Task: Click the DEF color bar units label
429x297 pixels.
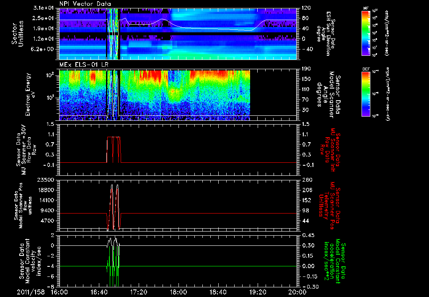Action: (x=387, y=93)
